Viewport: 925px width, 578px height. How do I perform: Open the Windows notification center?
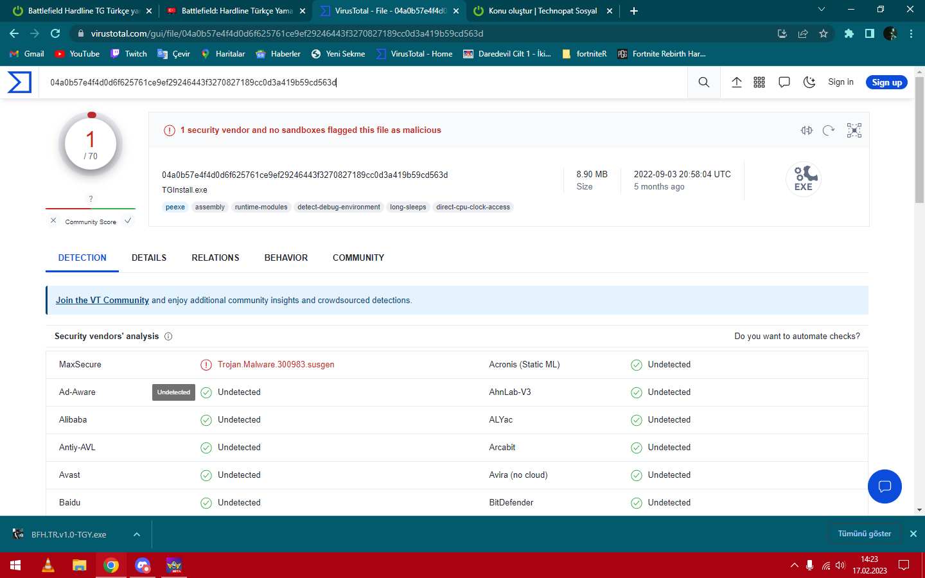click(x=904, y=565)
